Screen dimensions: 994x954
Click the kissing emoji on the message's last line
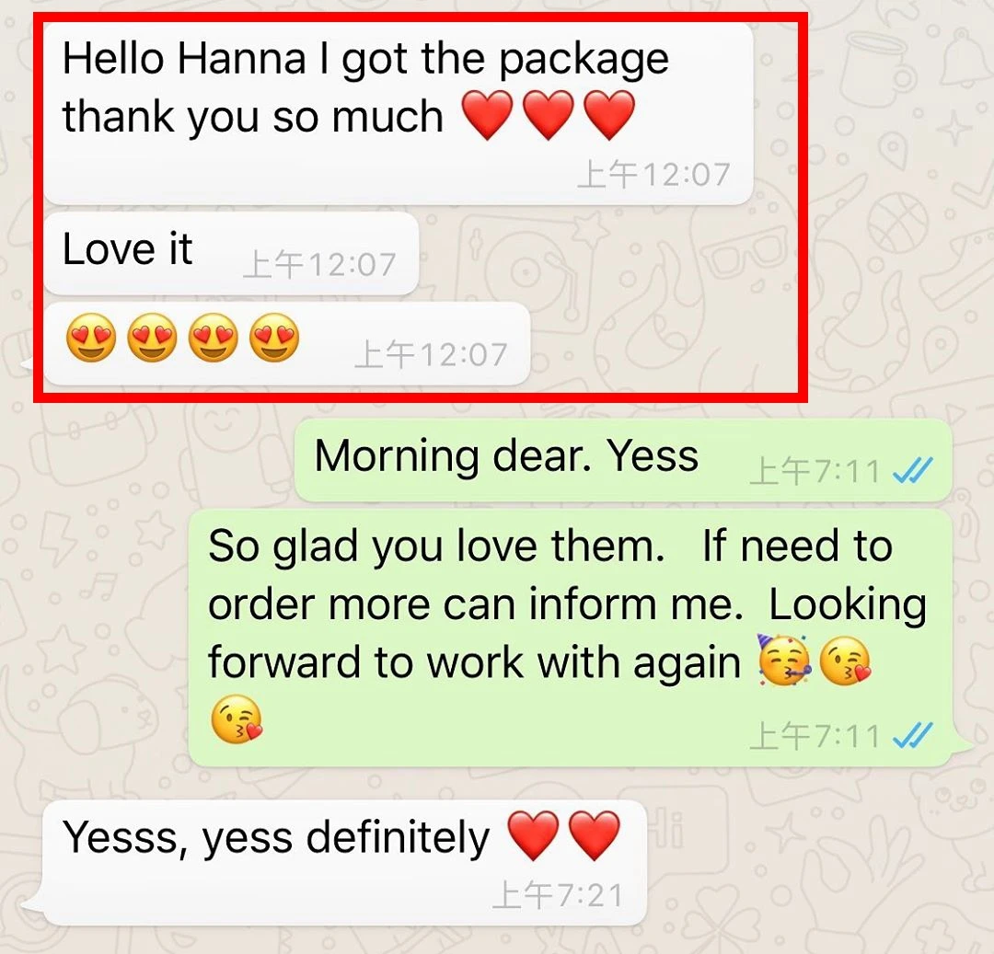tap(236, 719)
